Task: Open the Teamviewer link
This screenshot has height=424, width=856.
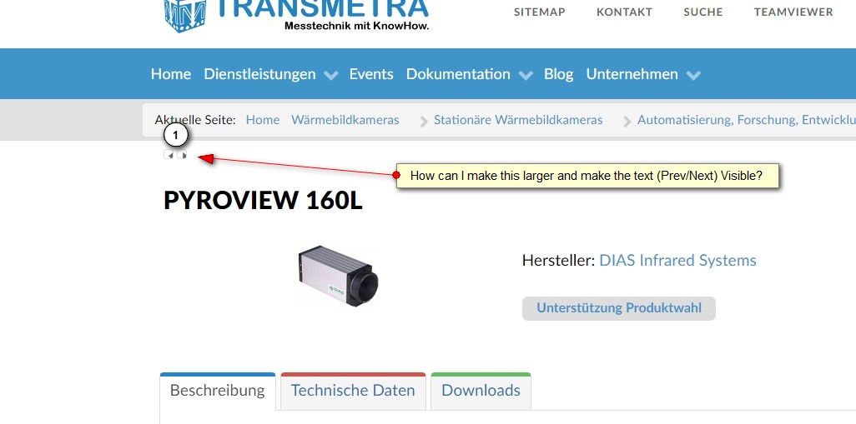Action: (793, 12)
